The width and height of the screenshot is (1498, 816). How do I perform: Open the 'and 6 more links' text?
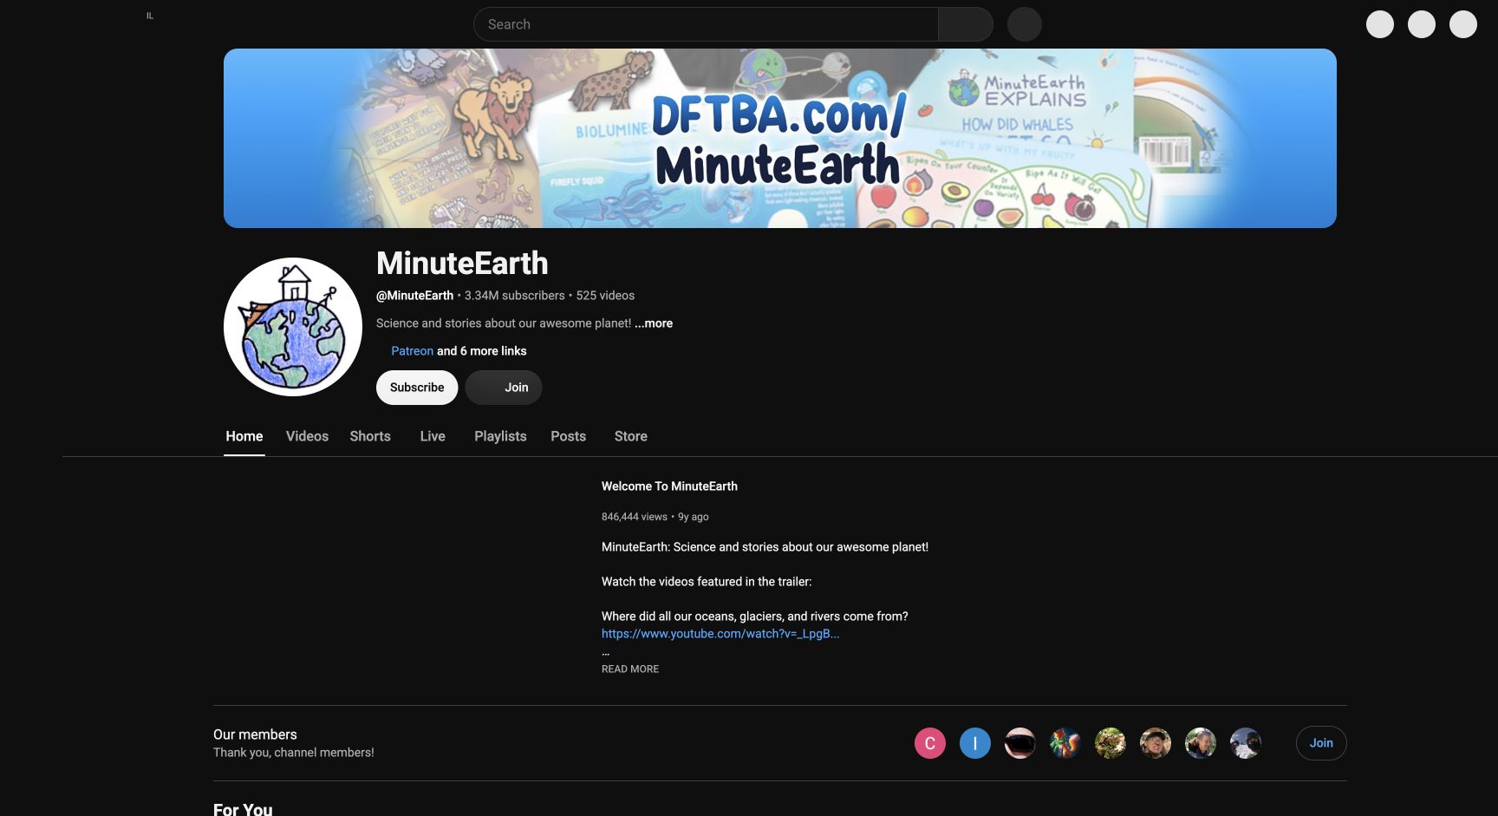[x=482, y=351]
